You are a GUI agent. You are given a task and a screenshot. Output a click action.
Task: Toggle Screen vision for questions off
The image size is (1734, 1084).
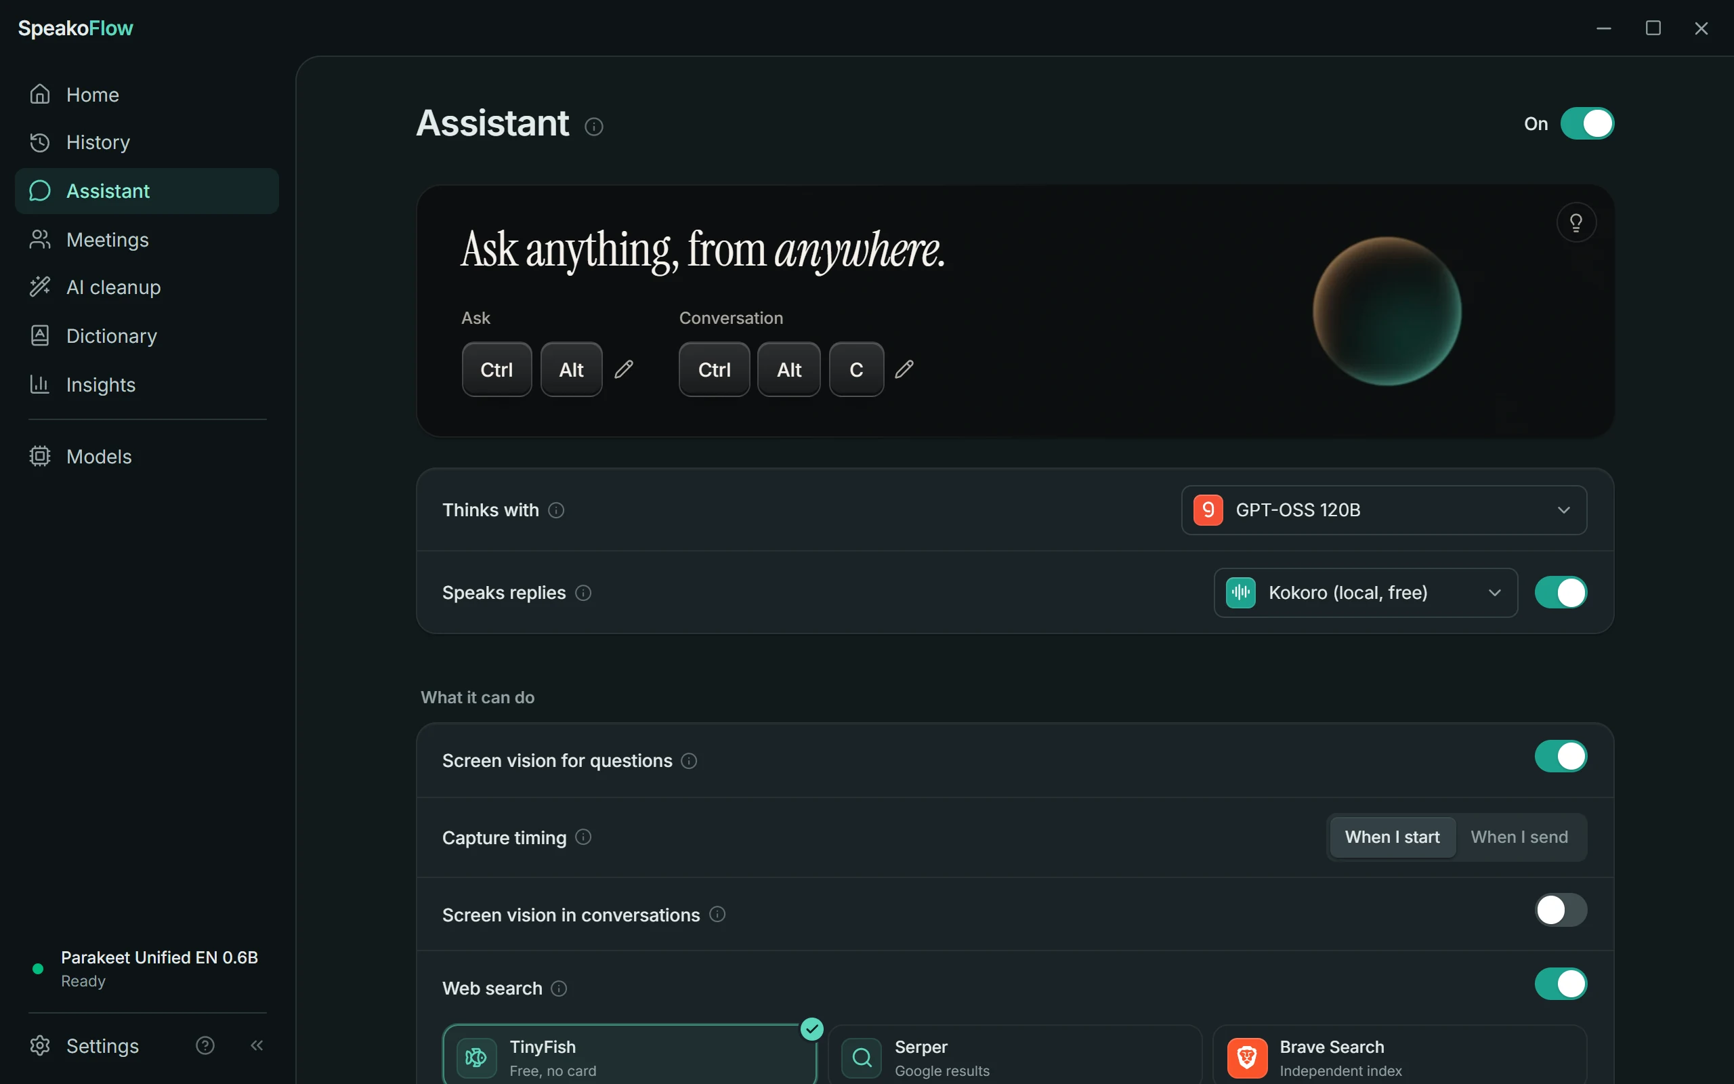tap(1561, 756)
